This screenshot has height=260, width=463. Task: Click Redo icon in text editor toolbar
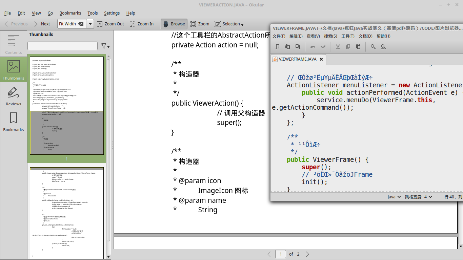(323, 47)
